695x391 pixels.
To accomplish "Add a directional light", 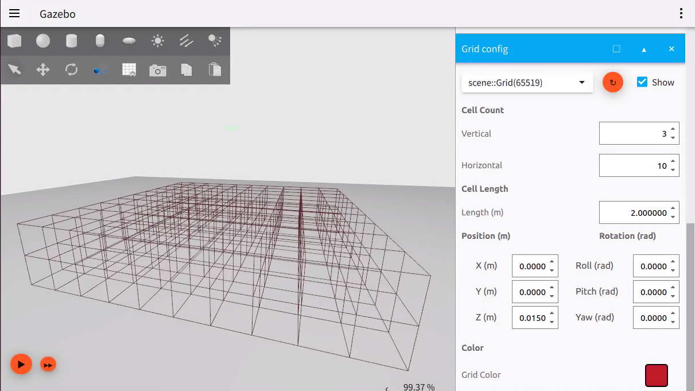I will click(x=187, y=41).
